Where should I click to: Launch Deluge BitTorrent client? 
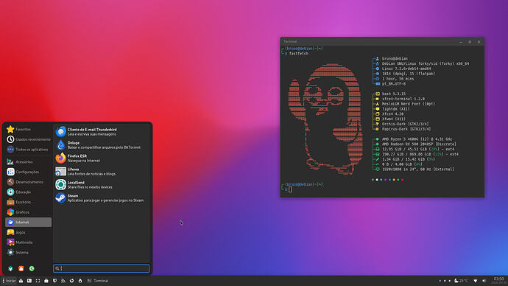click(102, 145)
